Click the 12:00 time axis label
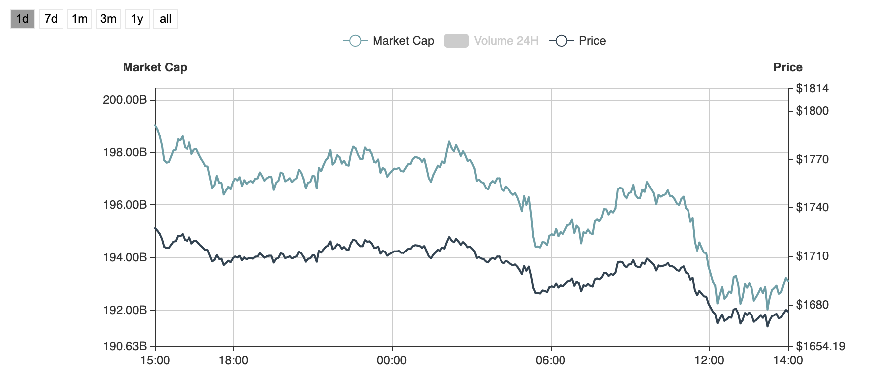Screen dimensions: 876x378 click(709, 360)
